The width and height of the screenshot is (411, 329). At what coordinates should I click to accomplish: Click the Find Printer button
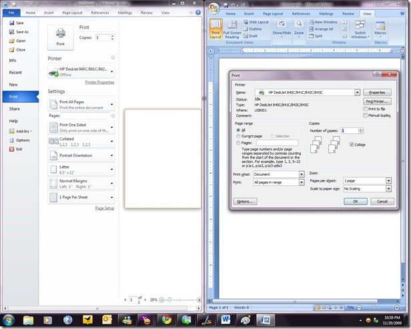point(377,101)
